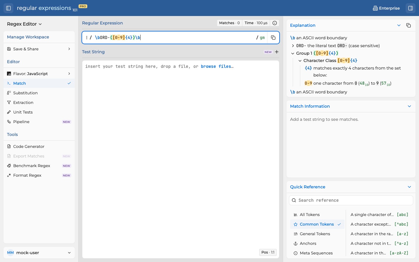Open the regex info circle icon
This screenshot has height=262, width=419.
click(x=275, y=23)
